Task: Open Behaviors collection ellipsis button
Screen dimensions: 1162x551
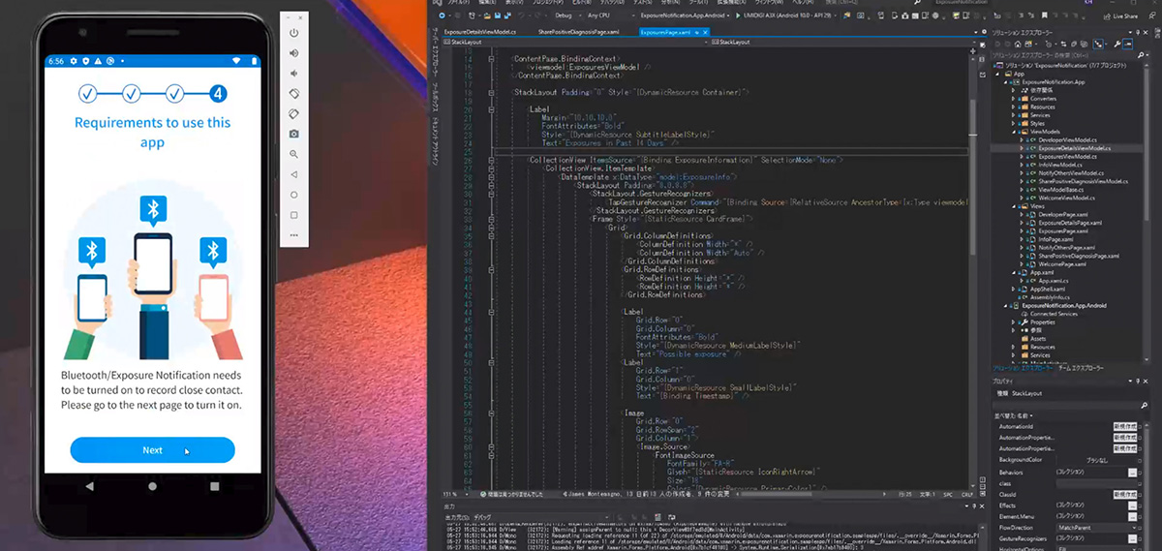Action: (1133, 473)
